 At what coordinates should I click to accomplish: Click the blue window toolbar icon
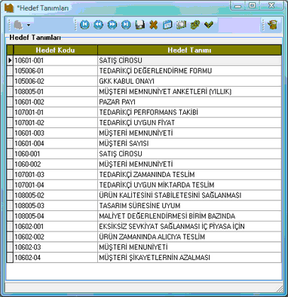coord(167,25)
